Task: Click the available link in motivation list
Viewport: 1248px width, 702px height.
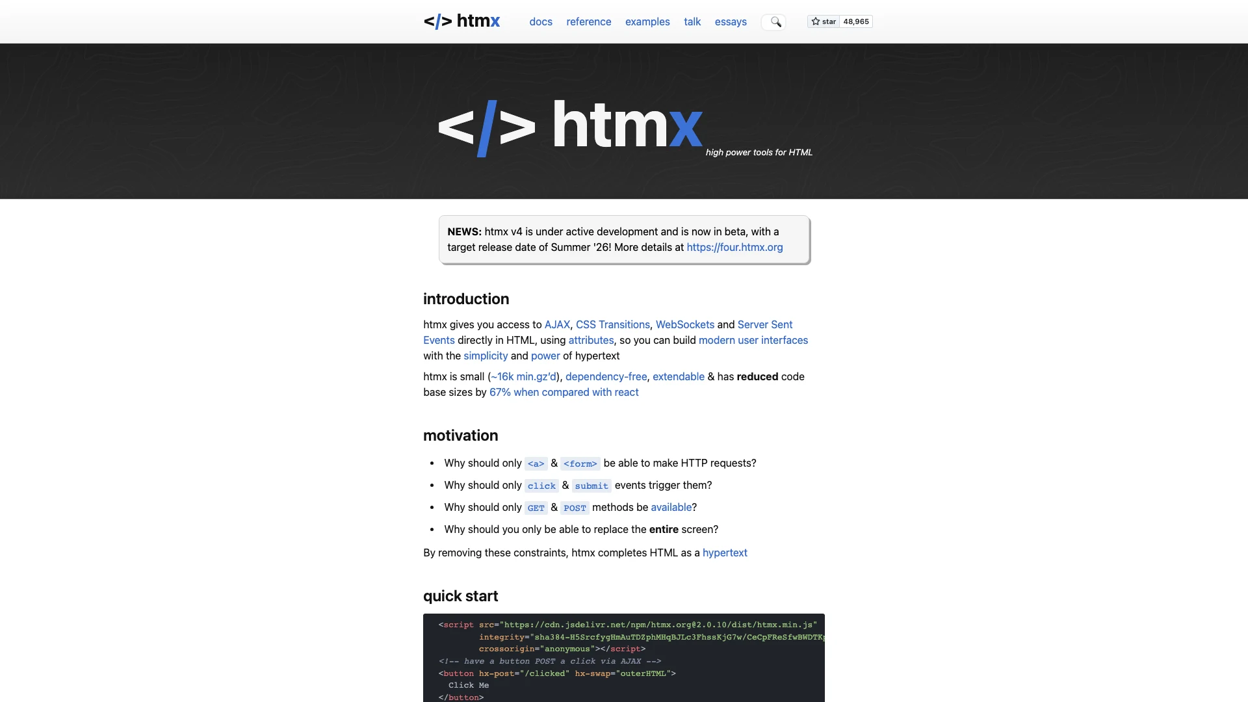Action: 671,507
